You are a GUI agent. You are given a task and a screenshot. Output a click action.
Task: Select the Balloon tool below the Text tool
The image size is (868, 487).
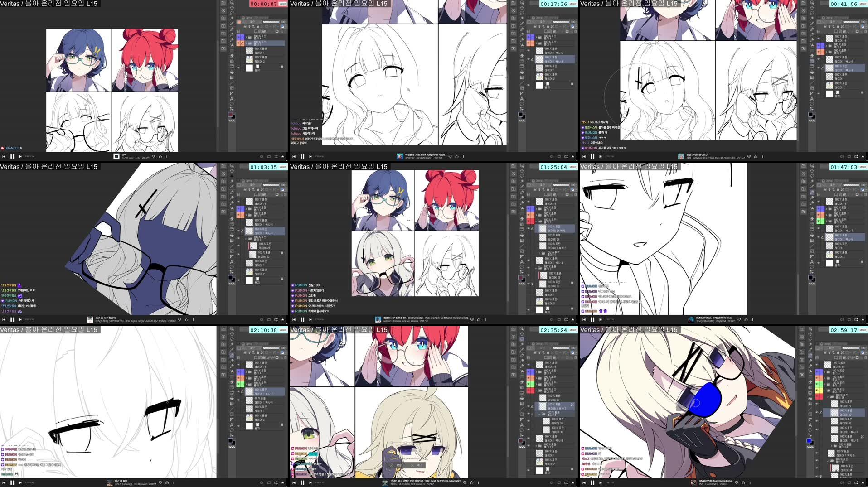coord(231,103)
